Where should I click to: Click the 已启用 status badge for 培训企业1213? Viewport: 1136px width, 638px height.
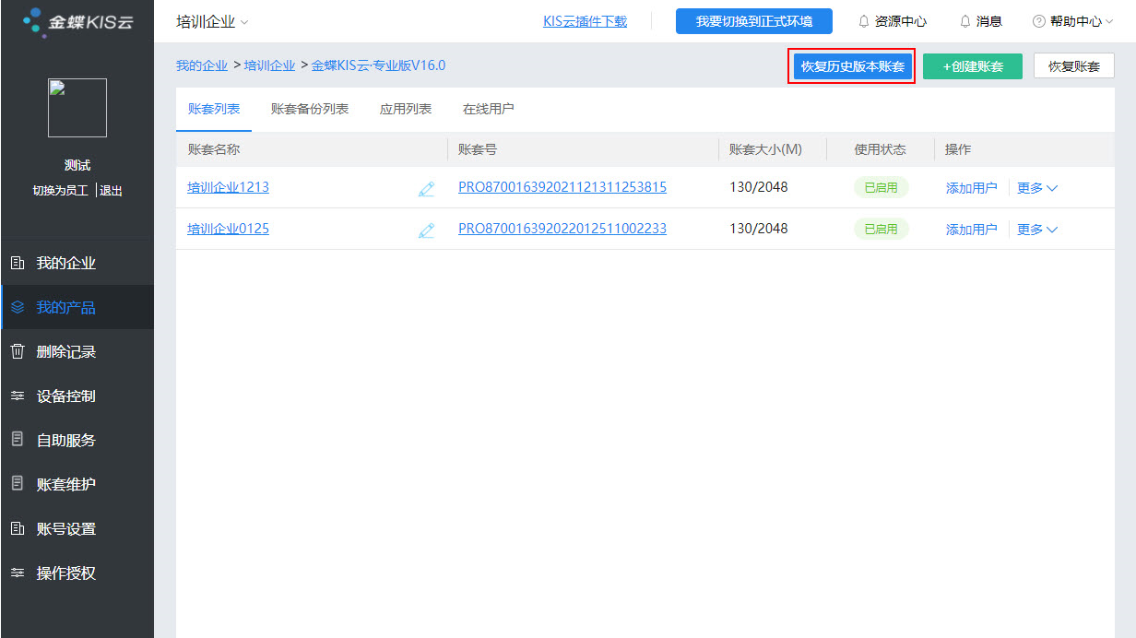click(881, 188)
